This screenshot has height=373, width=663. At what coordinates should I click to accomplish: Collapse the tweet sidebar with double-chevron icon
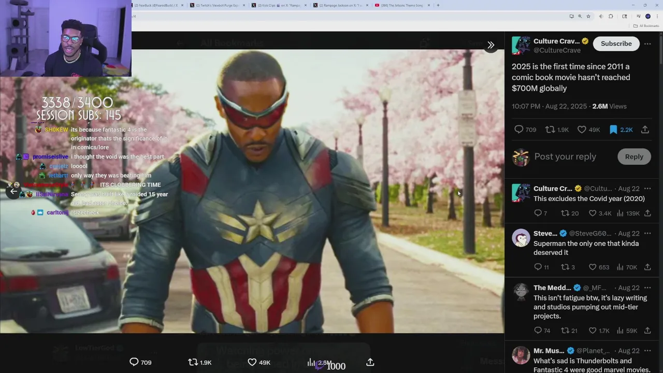point(491,45)
